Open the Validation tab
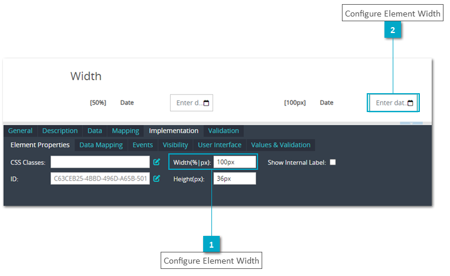Viewport: 450px width, 276px height. [x=224, y=131]
